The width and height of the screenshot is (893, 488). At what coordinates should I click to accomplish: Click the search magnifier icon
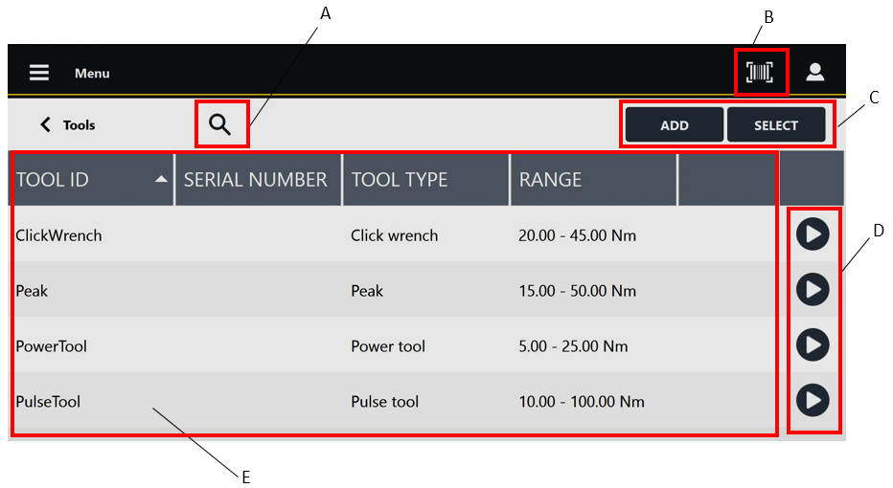(220, 124)
